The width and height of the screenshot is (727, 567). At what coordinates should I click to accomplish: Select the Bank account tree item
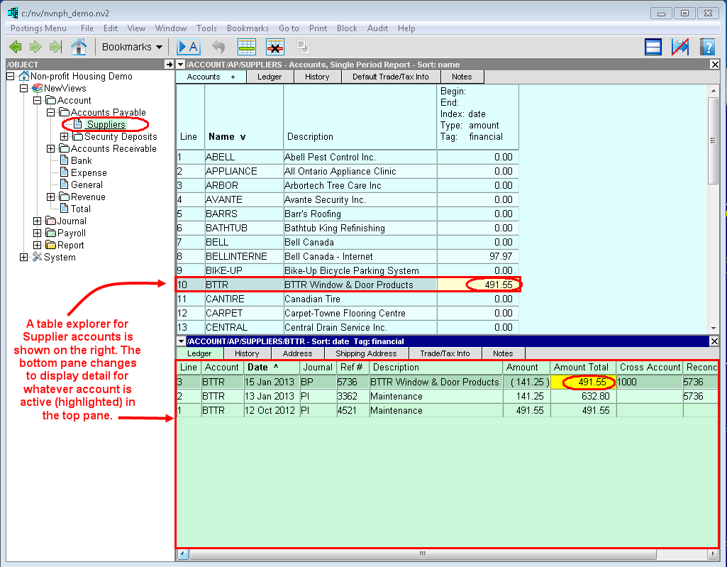pos(82,160)
